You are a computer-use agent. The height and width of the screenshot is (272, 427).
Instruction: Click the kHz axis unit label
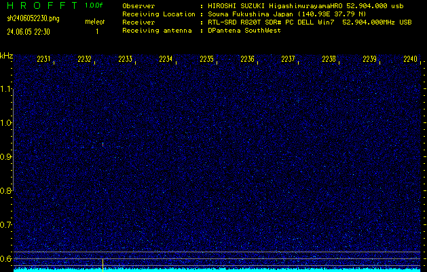click(x=7, y=55)
